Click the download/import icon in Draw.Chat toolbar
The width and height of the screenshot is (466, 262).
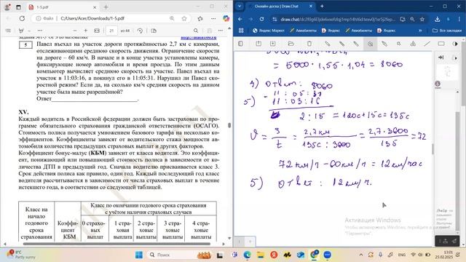pos(272,44)
